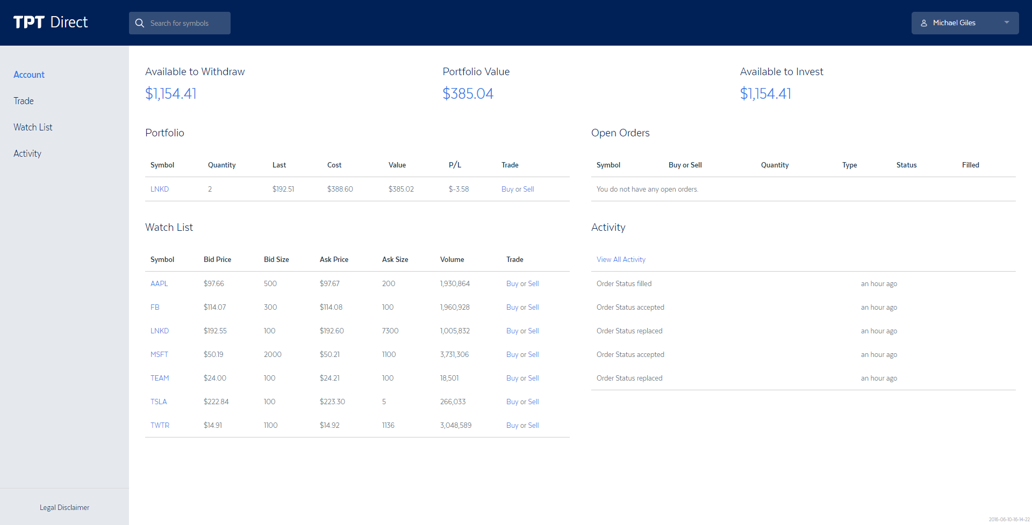Click Buy or Sell in Portfolio LNKD row

point(518,189)
